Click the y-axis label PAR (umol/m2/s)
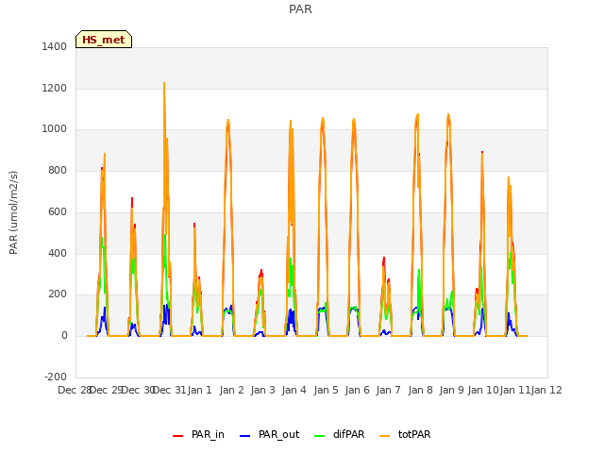This screenshot has width=604, height=453. pos(13,212)
